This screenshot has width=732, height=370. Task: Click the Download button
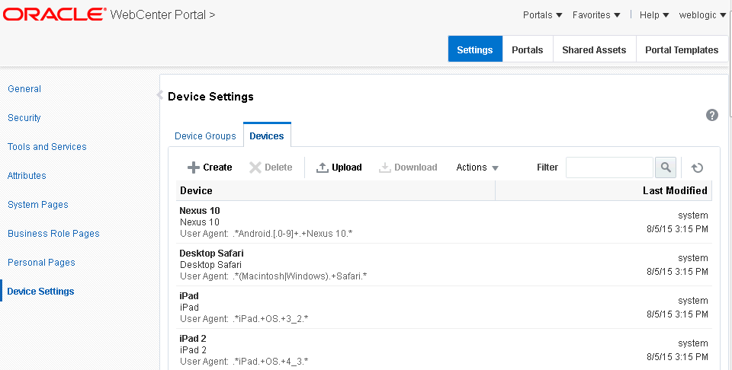(408, 167)
